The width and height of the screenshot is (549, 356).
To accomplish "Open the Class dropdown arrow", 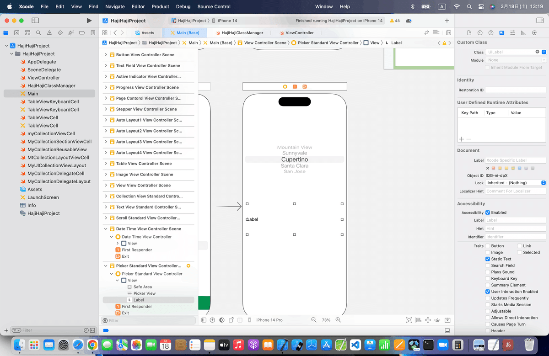I will click(544, 52).
